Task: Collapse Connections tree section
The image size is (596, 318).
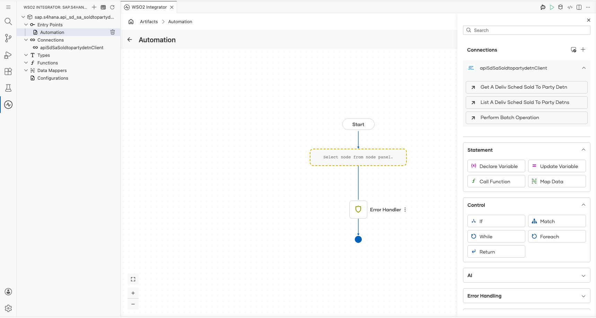Action: click(x=26, y=40)
